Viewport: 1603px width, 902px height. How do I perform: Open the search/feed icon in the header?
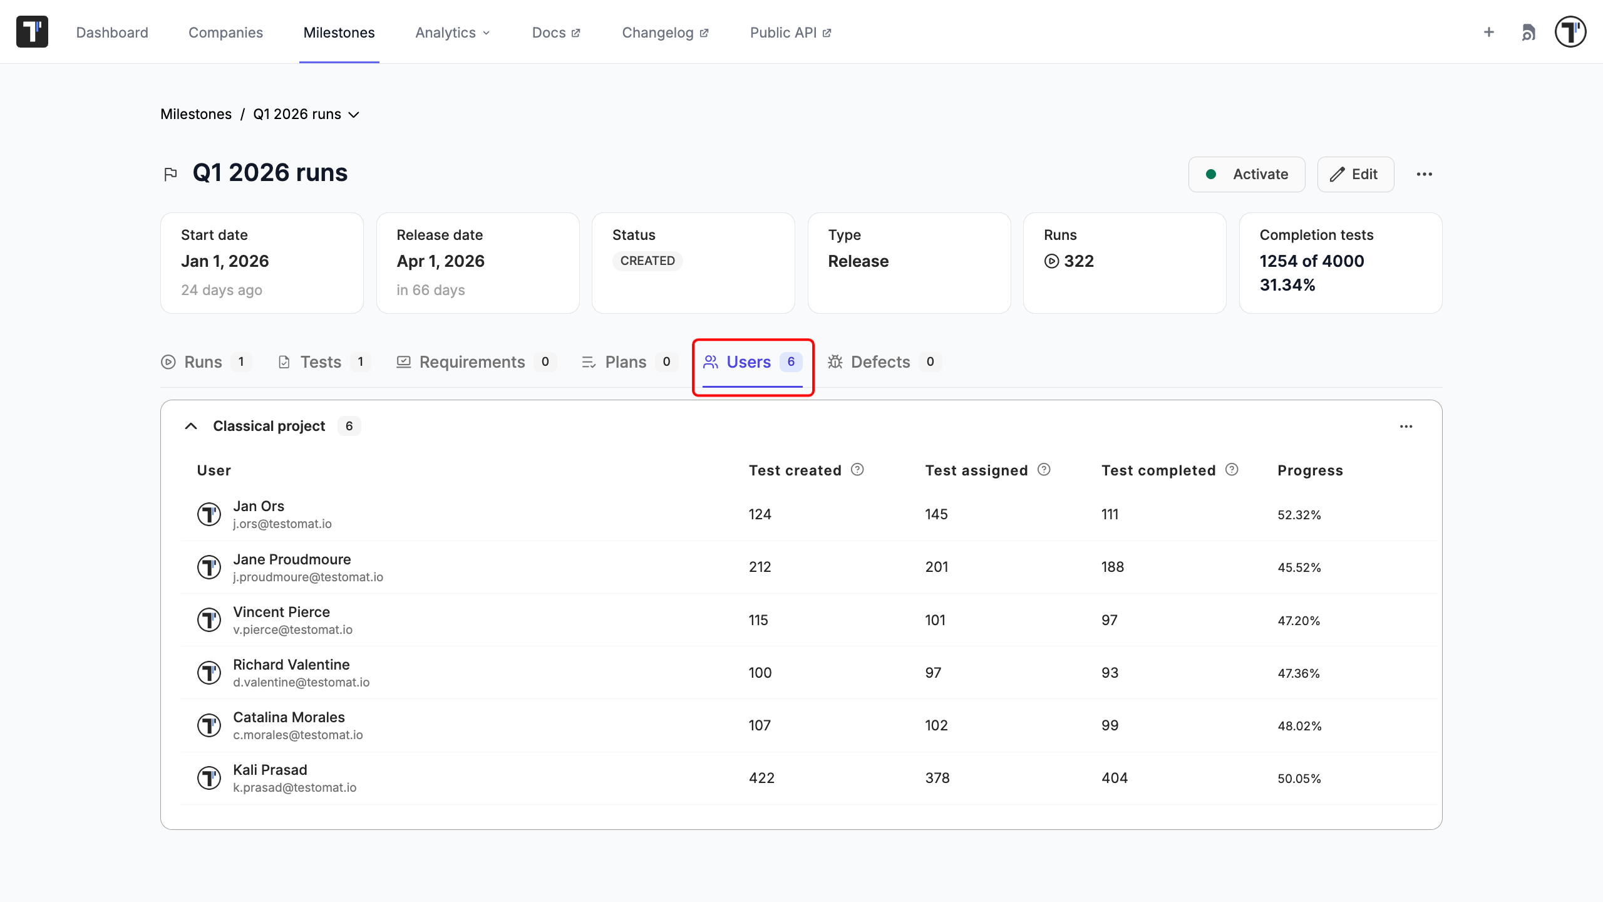pyautogui.click(x=1528, y=32)
